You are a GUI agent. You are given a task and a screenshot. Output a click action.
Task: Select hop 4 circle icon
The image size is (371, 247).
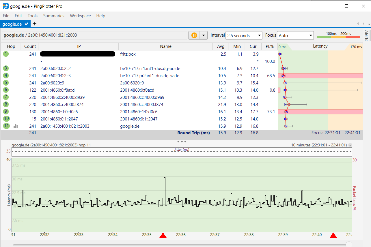click(6, 76)
